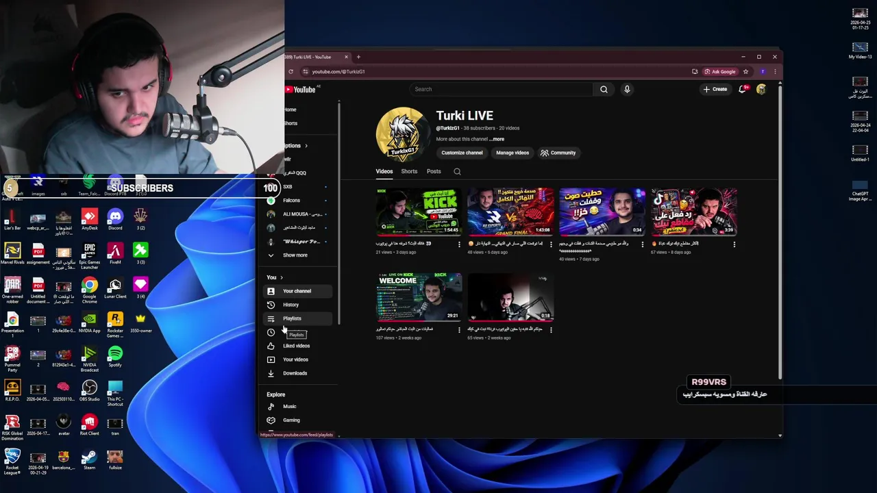Click Manage videos button
This screenshot has width=877, height=493.
tap(512, 153)
